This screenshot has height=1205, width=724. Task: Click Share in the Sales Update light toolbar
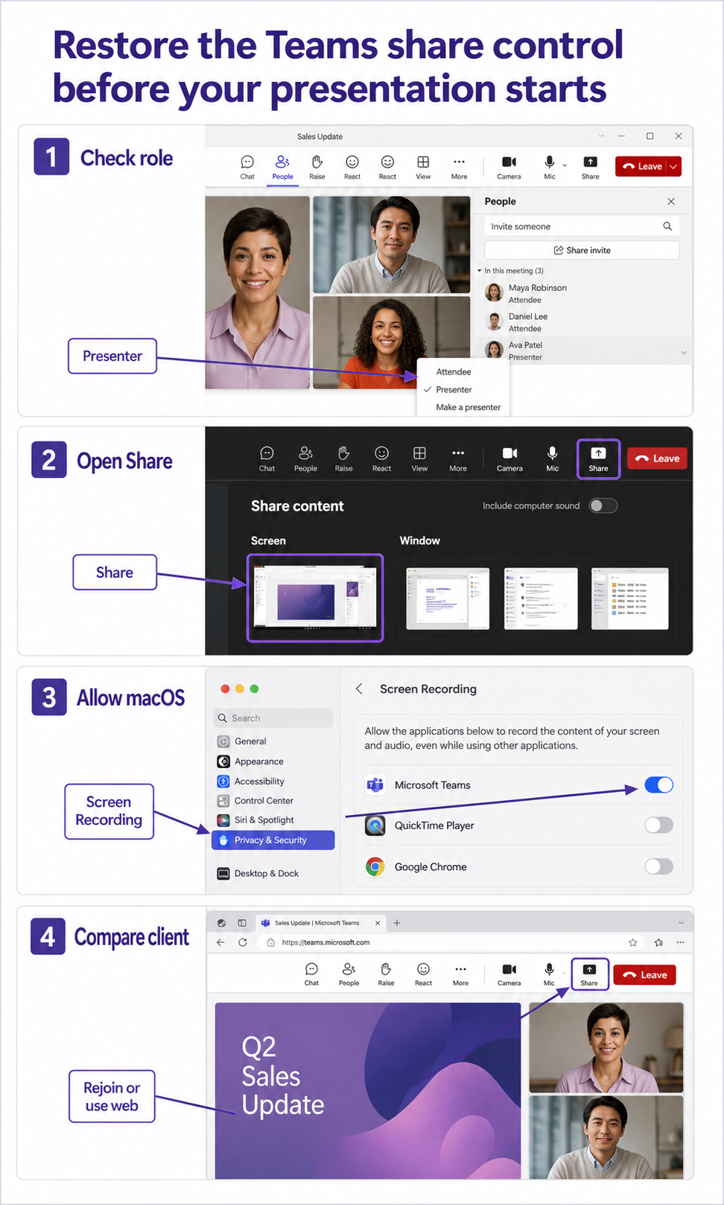(x=590, y=167)
